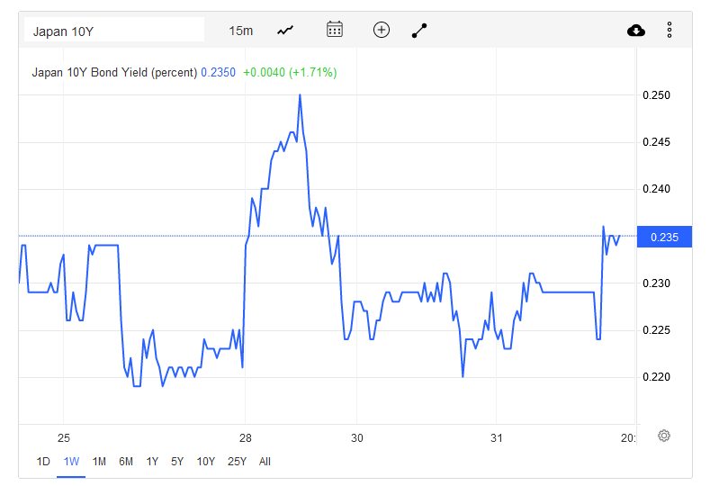Viewport: 710px width, 486px height.
Task: Click the 0.230 y-axis label
Action: [x=656, y=283]
